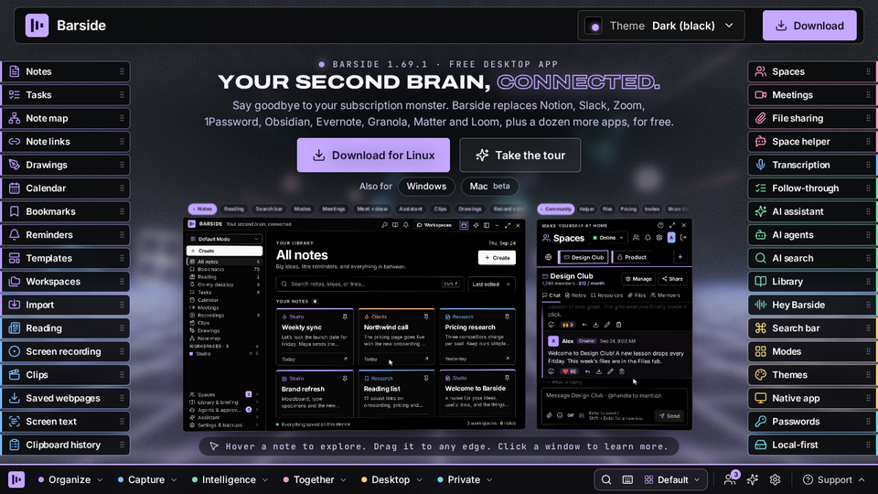This screenshot has width=878, height=494.
Task: Open the Default layout dropdown
Action: pos(672,480)
